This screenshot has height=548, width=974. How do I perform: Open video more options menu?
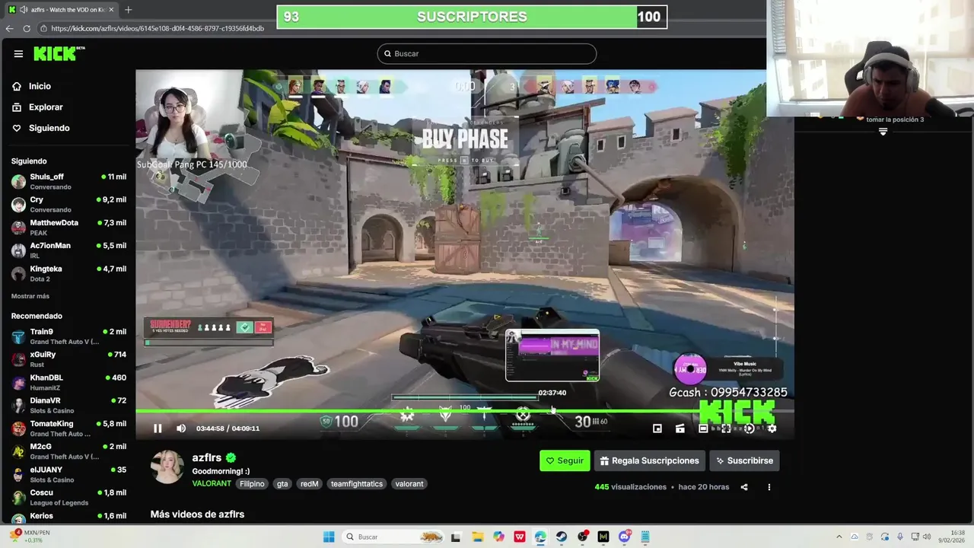coord(769,487)
